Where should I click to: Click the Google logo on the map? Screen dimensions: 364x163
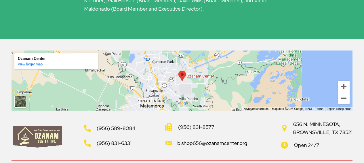click(182, 103)
